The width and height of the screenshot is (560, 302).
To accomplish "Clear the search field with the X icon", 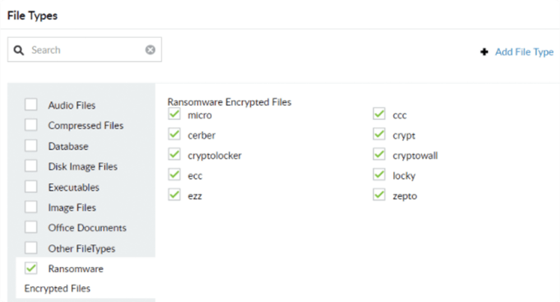I will pyautogui.click(x=150, y=50).
